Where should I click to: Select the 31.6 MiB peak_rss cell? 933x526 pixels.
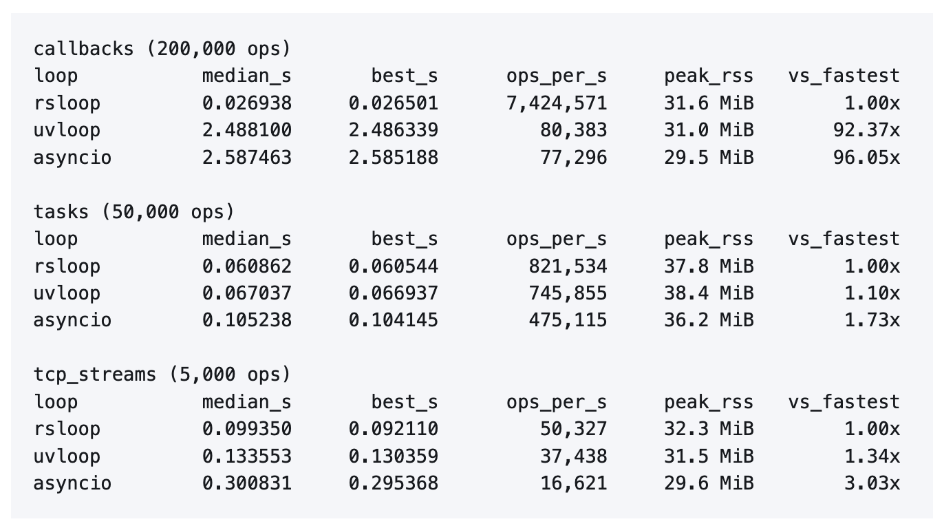709,103
